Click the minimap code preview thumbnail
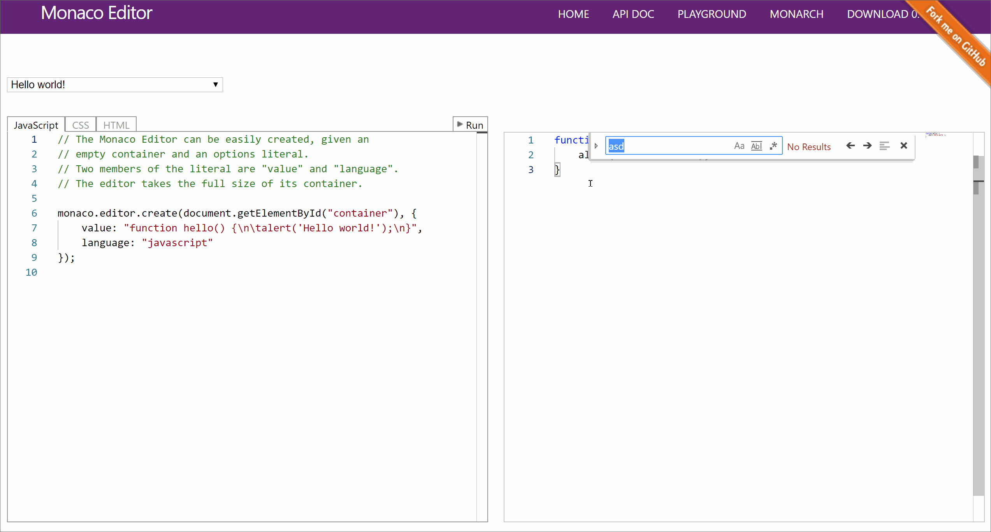Image resolution: width=991 pixels, height=532 pixels. 935,135
